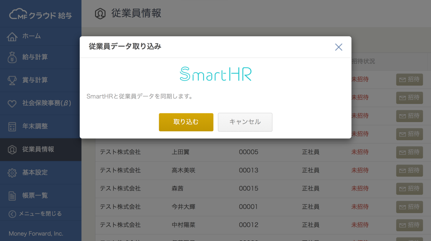Viewport: 431px width, 241px height.
Task: Click dialog title 従業員データ取り込み
Action: click(x=125, y=47)
